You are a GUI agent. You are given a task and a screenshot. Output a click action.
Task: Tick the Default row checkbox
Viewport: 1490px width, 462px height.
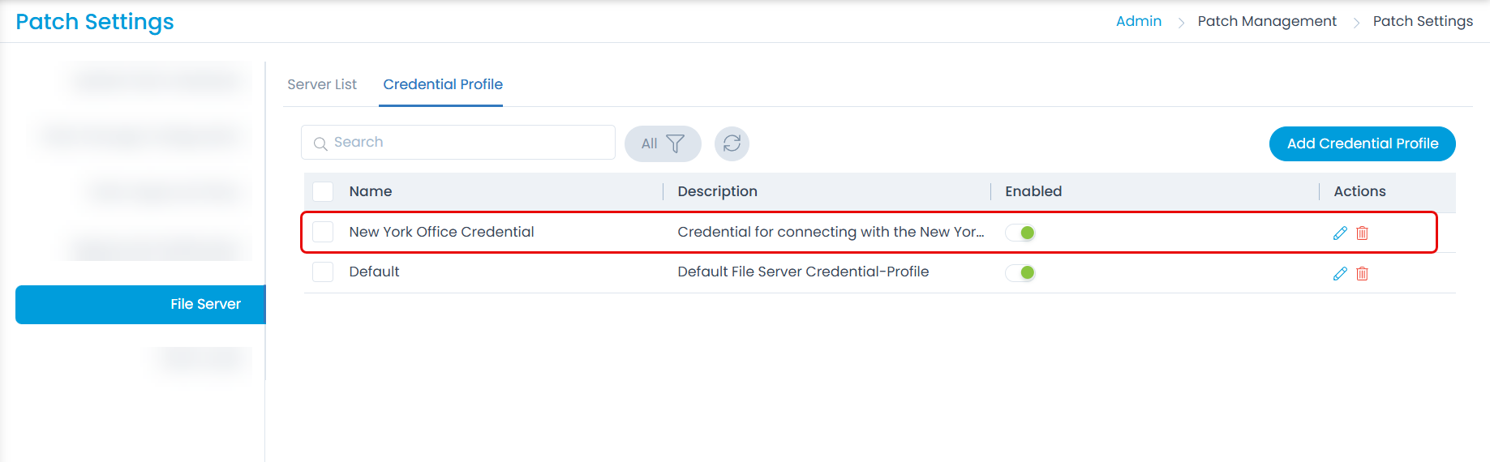(x=323, y=272)
